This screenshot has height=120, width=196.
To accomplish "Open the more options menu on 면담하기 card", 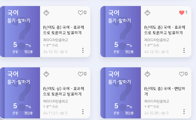I will coord(184,112).
